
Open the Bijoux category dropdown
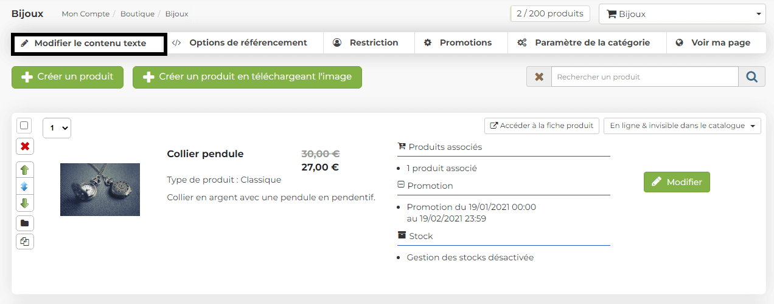[x=682, y=14]
